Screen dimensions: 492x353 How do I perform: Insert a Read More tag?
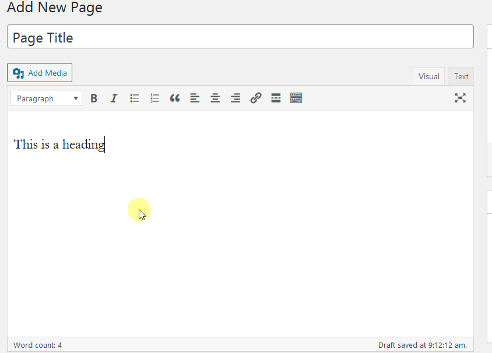click(276, 98)
